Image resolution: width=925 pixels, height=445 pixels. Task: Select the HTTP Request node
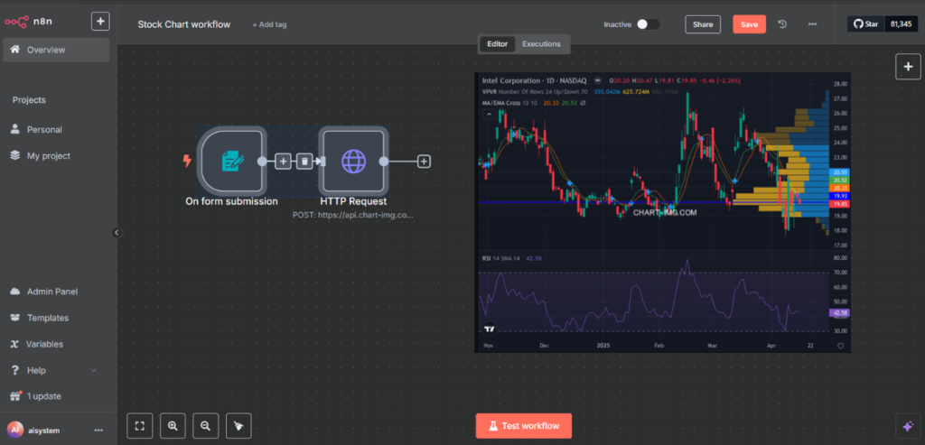click(353, 161)
